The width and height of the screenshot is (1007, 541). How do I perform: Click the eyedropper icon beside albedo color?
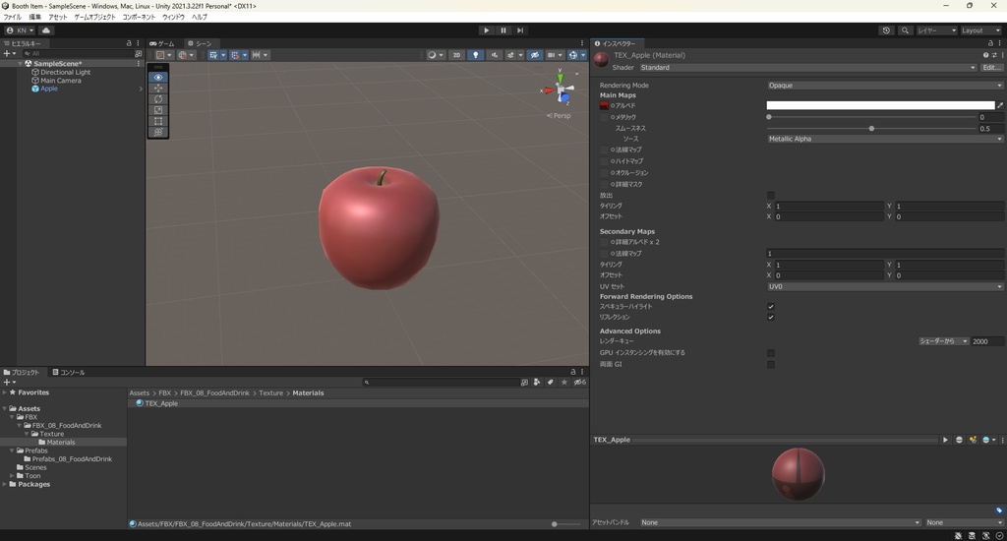pyautogui.click(x=1000, y=105)
